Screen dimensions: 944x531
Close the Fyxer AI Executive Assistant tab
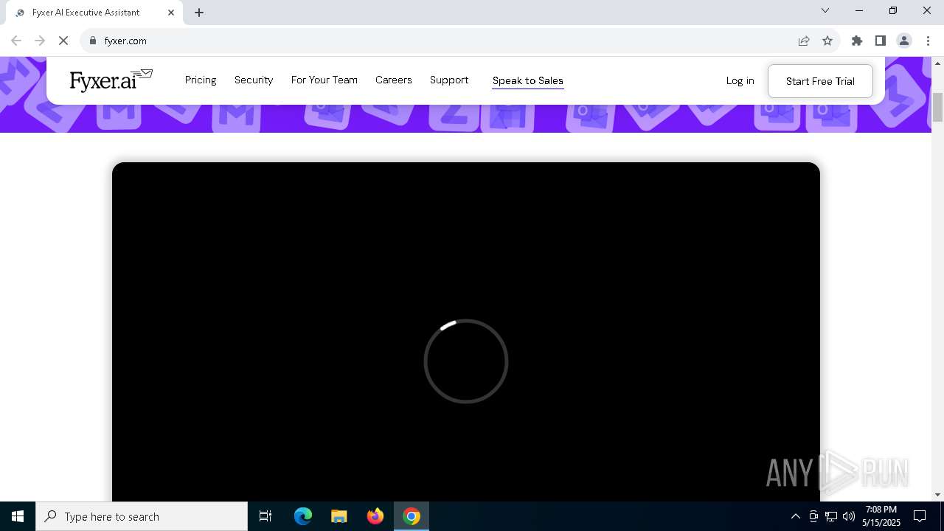point(171,13)
